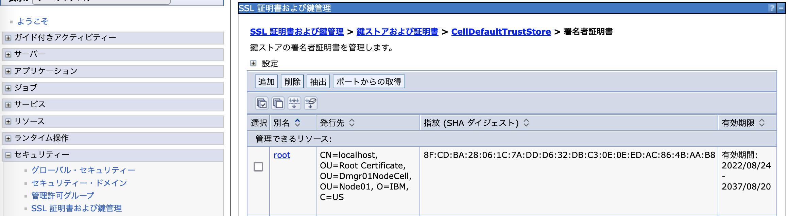Click the 削除 button
The width and height of the screenshot is (788, 216).
(292, 82)
